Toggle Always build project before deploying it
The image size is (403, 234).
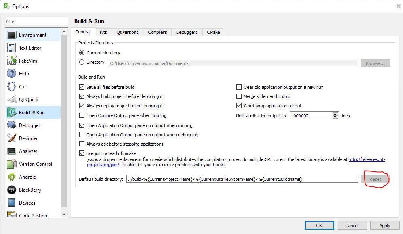pyautogui.click(x=82, y=96)
